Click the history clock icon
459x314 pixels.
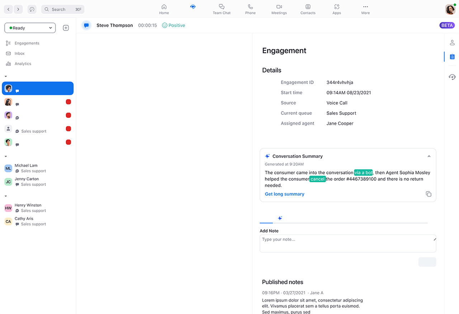coord(32,9)
